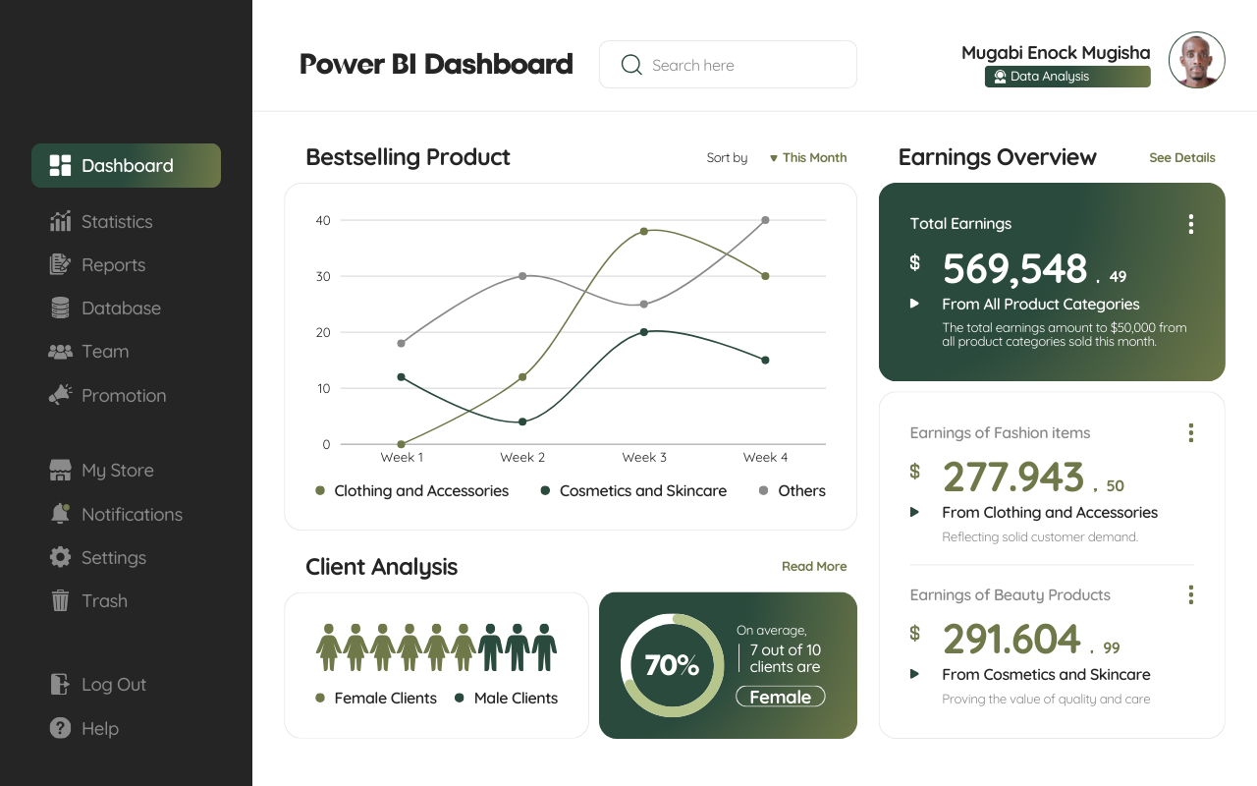Select Database in the sidebar
Viewport: 1257px width, 786px height.
point(105,308)
